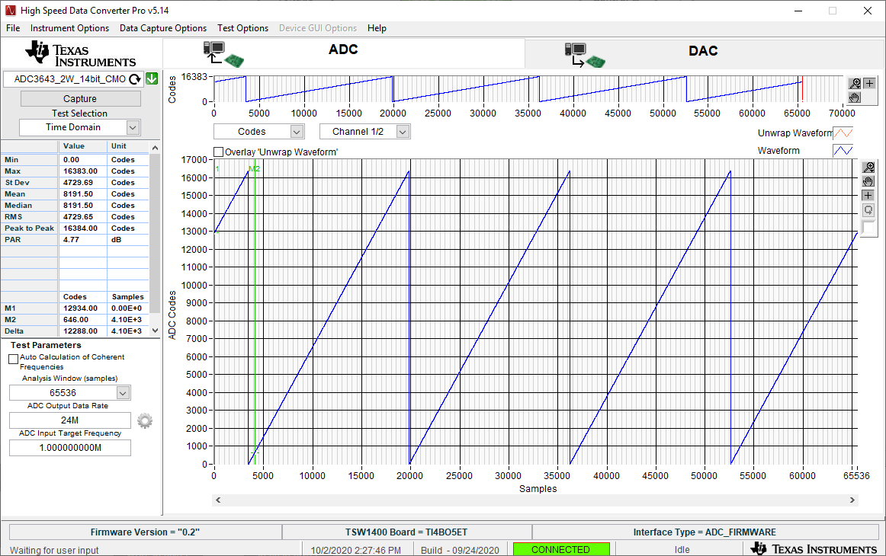Activate the cursor crosshair tool on the main graph

click(868, 196)
